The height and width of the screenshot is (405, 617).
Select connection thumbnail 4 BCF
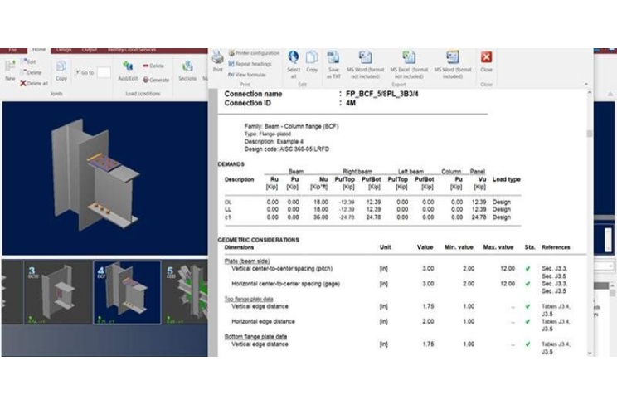click(x=127, y=292)
